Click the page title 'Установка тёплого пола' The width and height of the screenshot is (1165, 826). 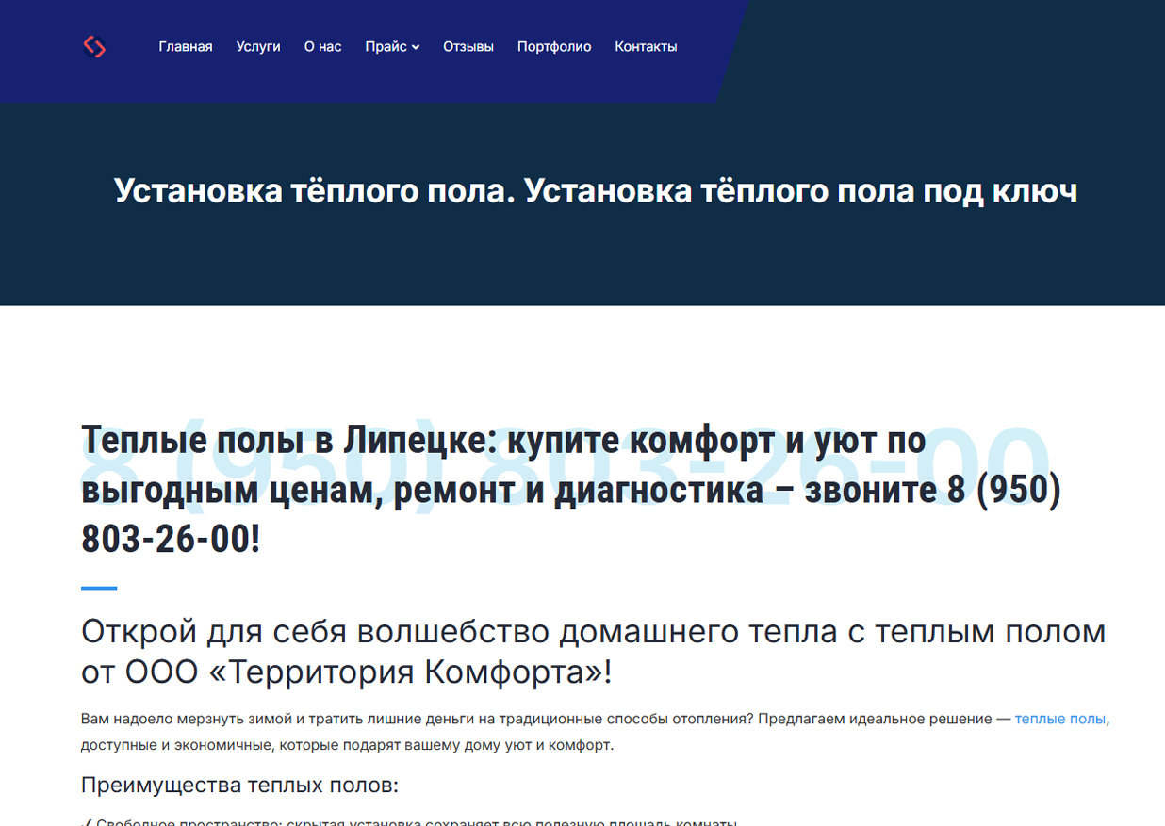pyautogui.click(x=596, y=191)
